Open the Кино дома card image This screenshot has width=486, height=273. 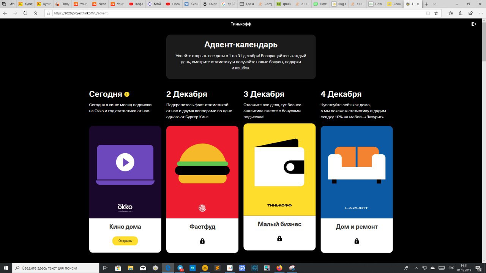pos(125,172)
